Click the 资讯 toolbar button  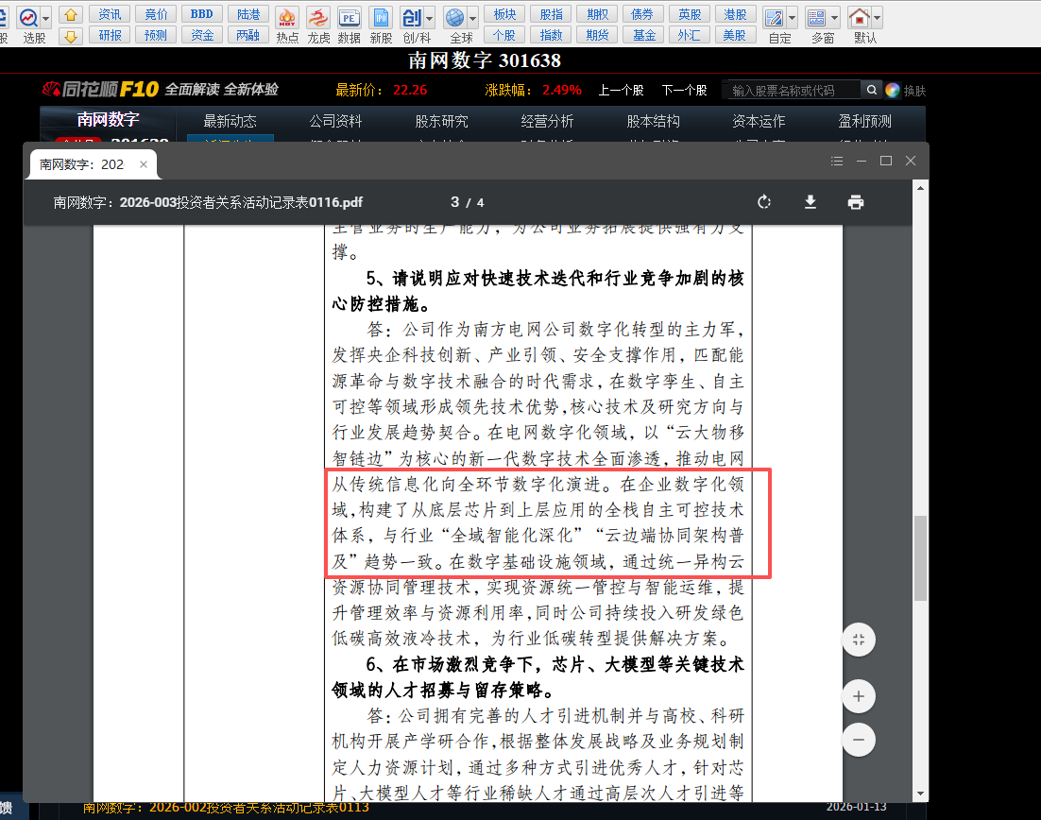pyautogui.click(x=111, y=14)
